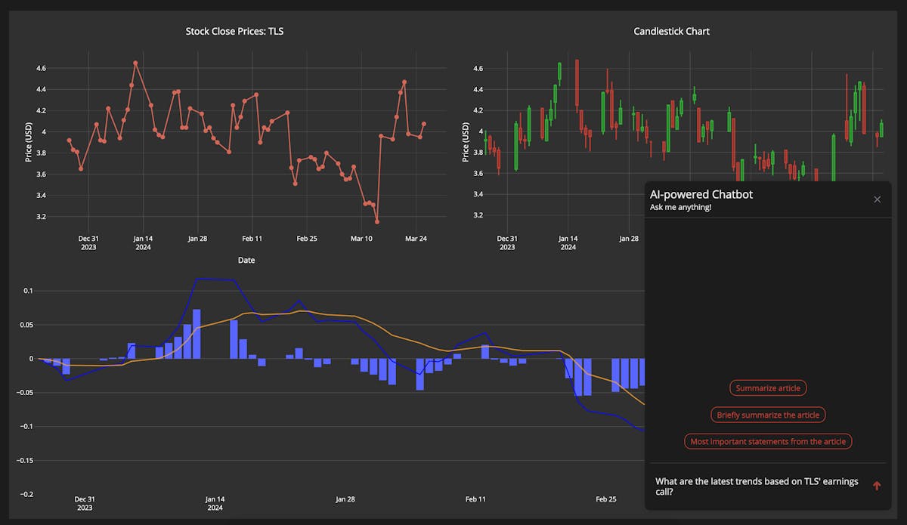Viewport: 907px width, 525px height.
Task: Click 'Jan 14 2024' tick on bottom indicator chart
Action: pyautogui.click(x=215, y=503)
